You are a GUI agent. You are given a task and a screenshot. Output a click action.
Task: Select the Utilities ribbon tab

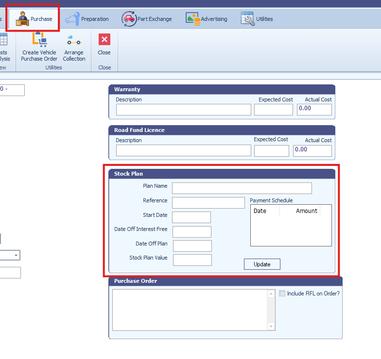257,19
